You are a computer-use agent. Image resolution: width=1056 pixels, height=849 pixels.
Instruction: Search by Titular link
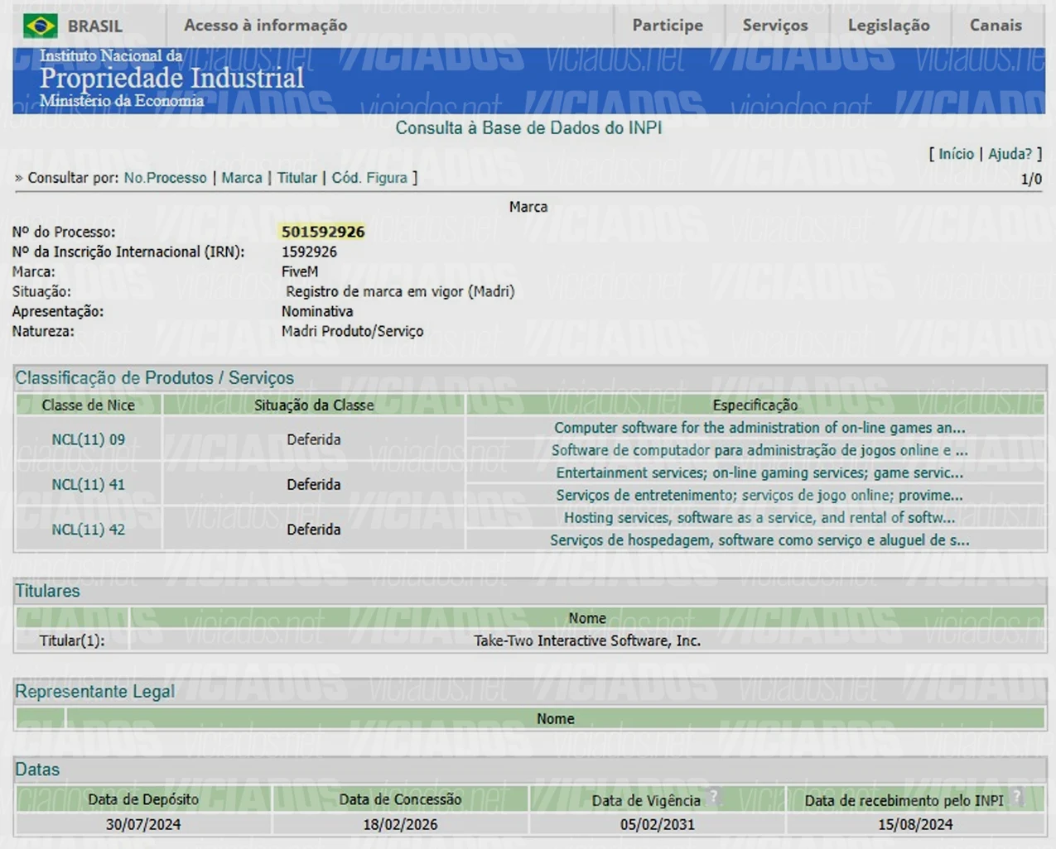pos(297,178)
